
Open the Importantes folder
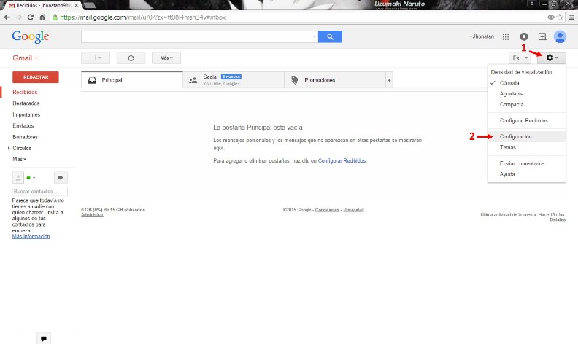[26, 114]
